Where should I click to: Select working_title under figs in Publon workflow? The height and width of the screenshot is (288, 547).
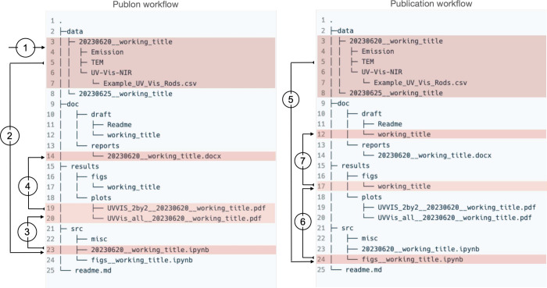click(134, 187)
